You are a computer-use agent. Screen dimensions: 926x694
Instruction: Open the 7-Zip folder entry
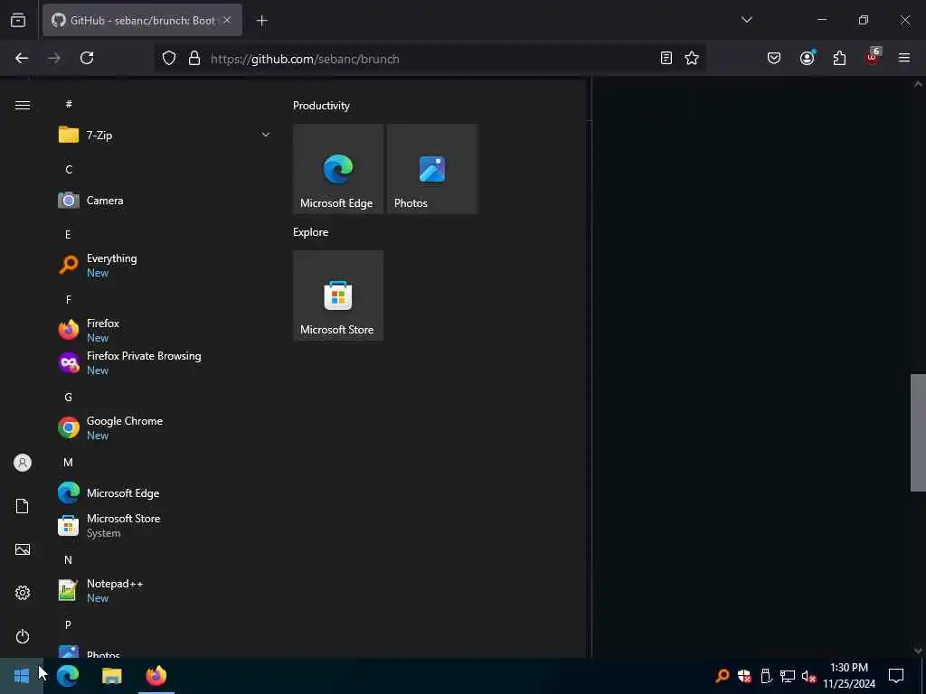pyautogui.click(x=165, y=136)
